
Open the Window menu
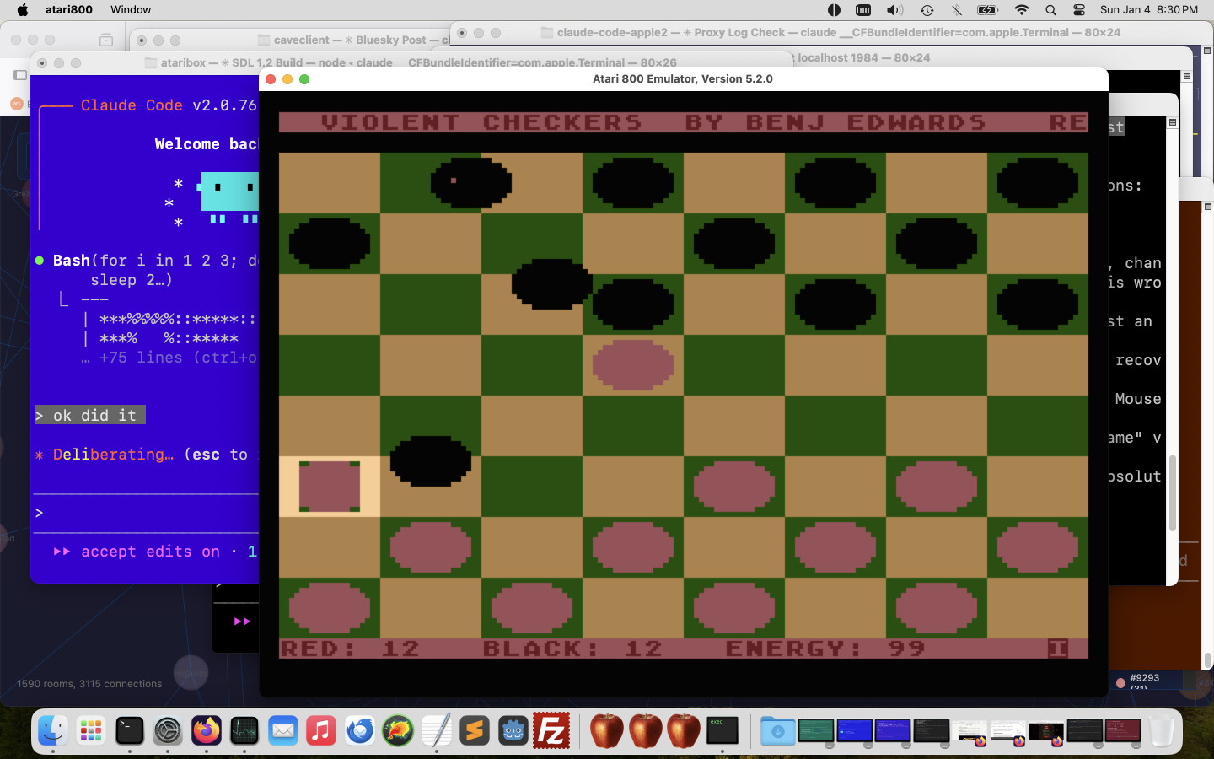pos(131,10)
